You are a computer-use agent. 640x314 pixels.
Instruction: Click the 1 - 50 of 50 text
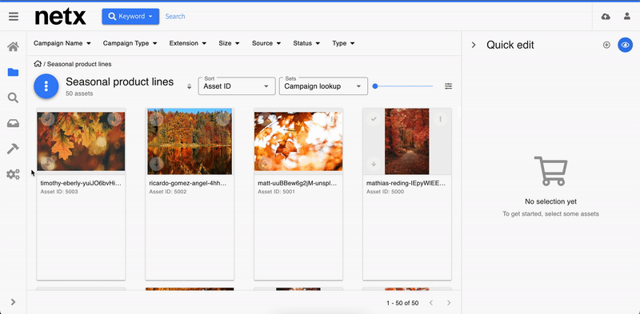click(x=402, y=303)
